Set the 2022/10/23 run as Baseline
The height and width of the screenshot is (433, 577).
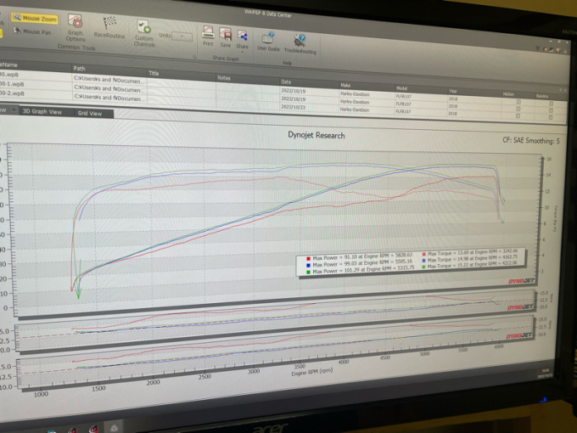(551, 117)
